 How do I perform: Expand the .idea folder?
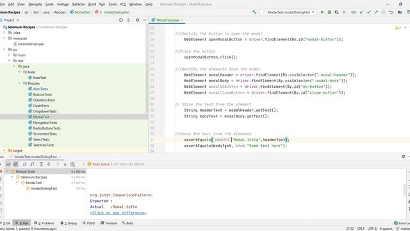click(4, 33)
